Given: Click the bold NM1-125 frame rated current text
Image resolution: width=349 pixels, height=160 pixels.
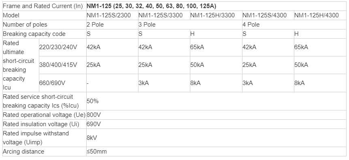Looking at the screenshot, I should (x=151, y=6).
